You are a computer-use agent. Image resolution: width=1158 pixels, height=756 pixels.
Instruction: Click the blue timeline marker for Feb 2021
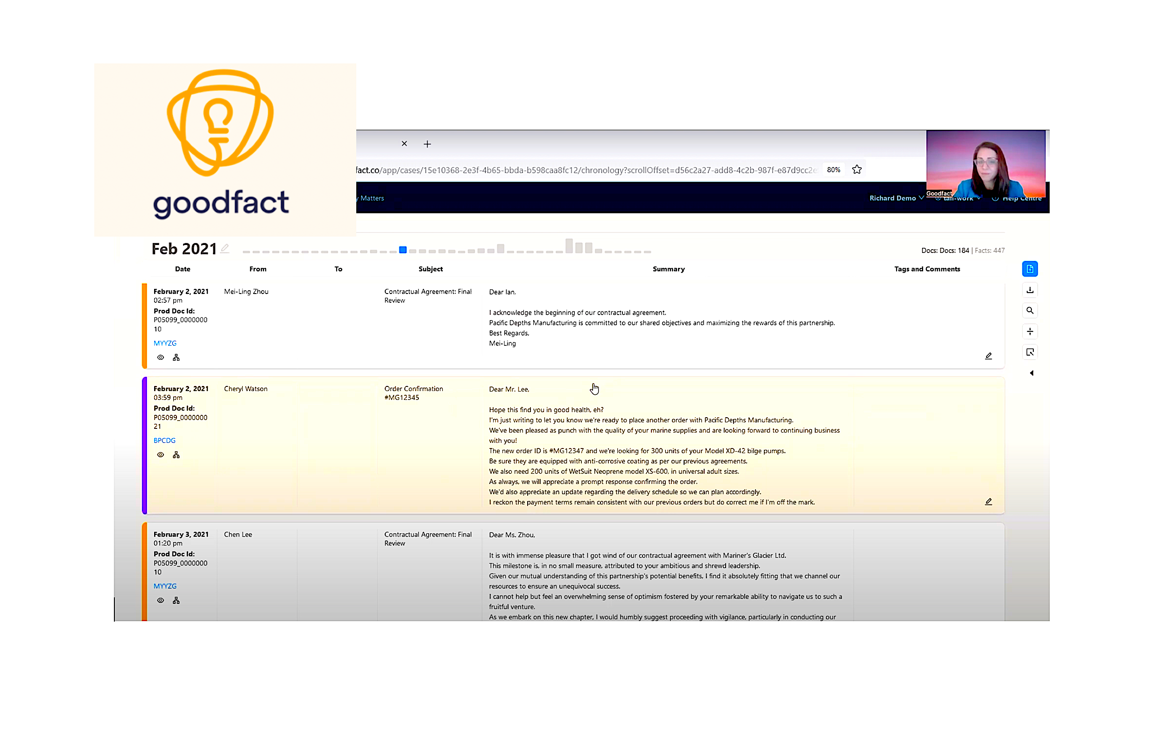(403, 250)
